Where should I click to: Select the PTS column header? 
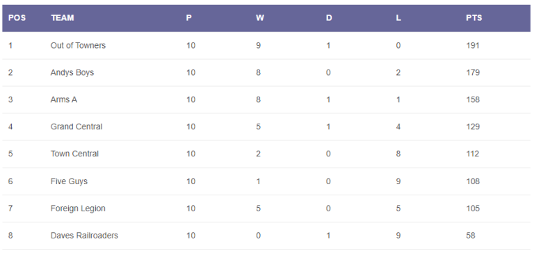click(x=474, y=18)
